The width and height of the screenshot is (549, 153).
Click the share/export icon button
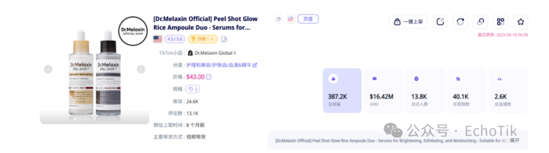tap(440, 22)
